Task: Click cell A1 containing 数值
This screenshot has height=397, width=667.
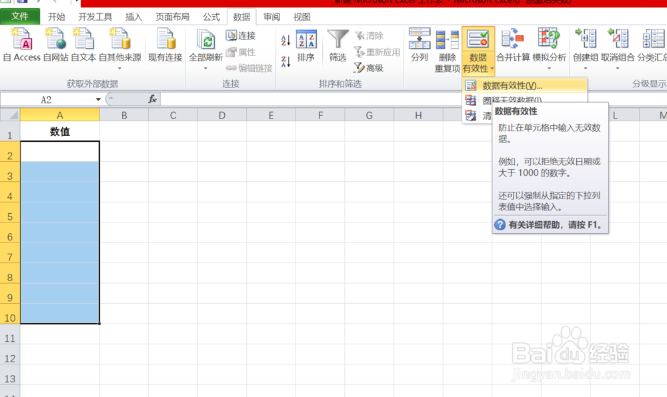Action: click(60, 132)
